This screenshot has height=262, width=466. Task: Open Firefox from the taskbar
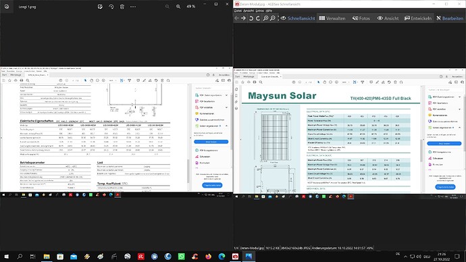click(x=208, y=256)
